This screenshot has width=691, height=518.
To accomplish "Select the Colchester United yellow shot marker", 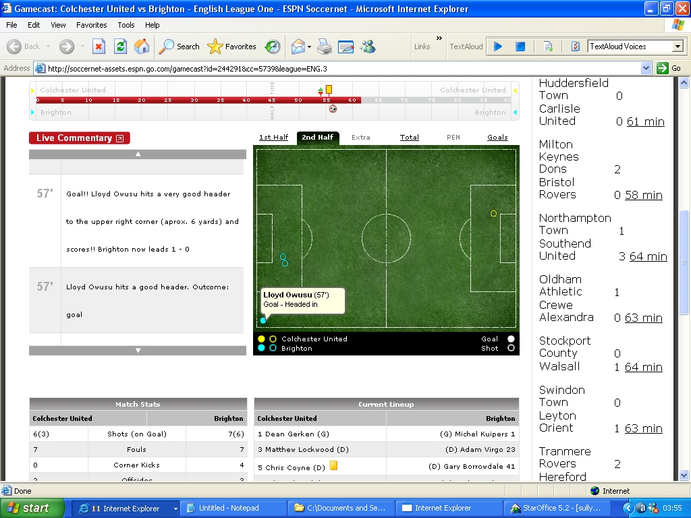I will click(493, 213).
